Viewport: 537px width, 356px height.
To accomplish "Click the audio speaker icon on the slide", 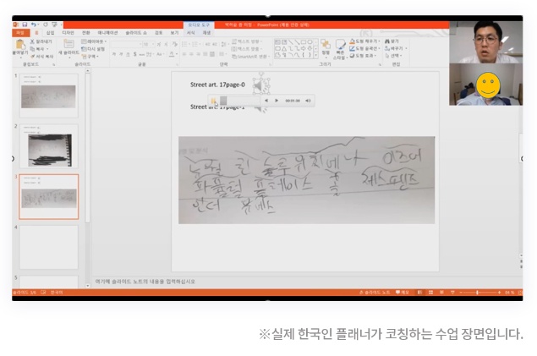I will (x=261, y=85).
